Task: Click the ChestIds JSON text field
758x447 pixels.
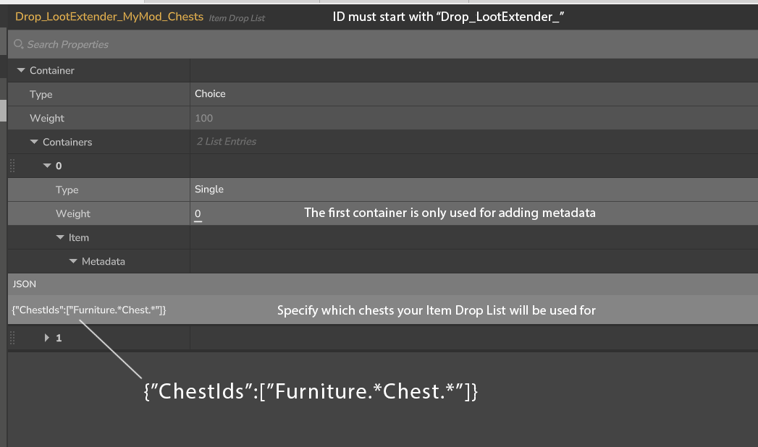Action: tap(90, 310)
